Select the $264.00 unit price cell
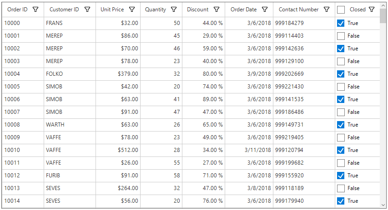Viewport: 388px width, 210px height. pos(118,189)
